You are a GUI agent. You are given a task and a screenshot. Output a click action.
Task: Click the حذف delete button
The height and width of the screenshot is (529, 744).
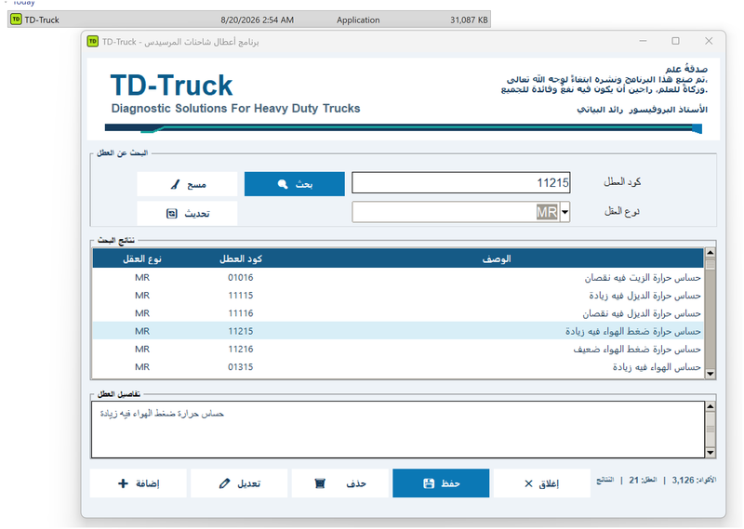pyautogui.click(x=340, y=483)
